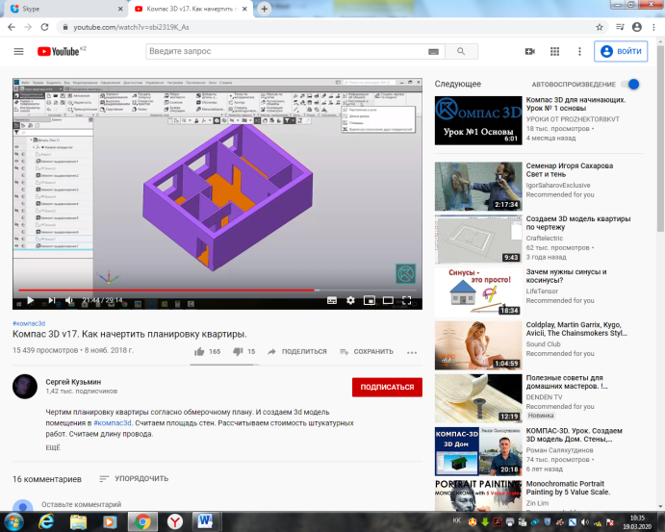Select the Компас 3D v17 browser tab
Image resolution: width=665 pixels, height=532 pixels.
point(192,9)
